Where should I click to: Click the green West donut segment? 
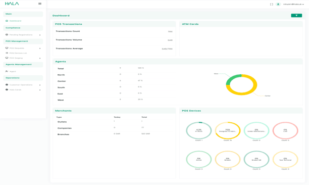(x=232, y=78)
